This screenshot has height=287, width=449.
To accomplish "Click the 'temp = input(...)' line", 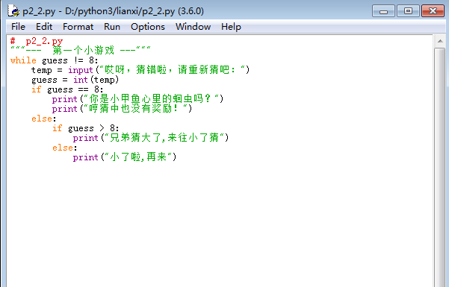I will click(140, 70).
